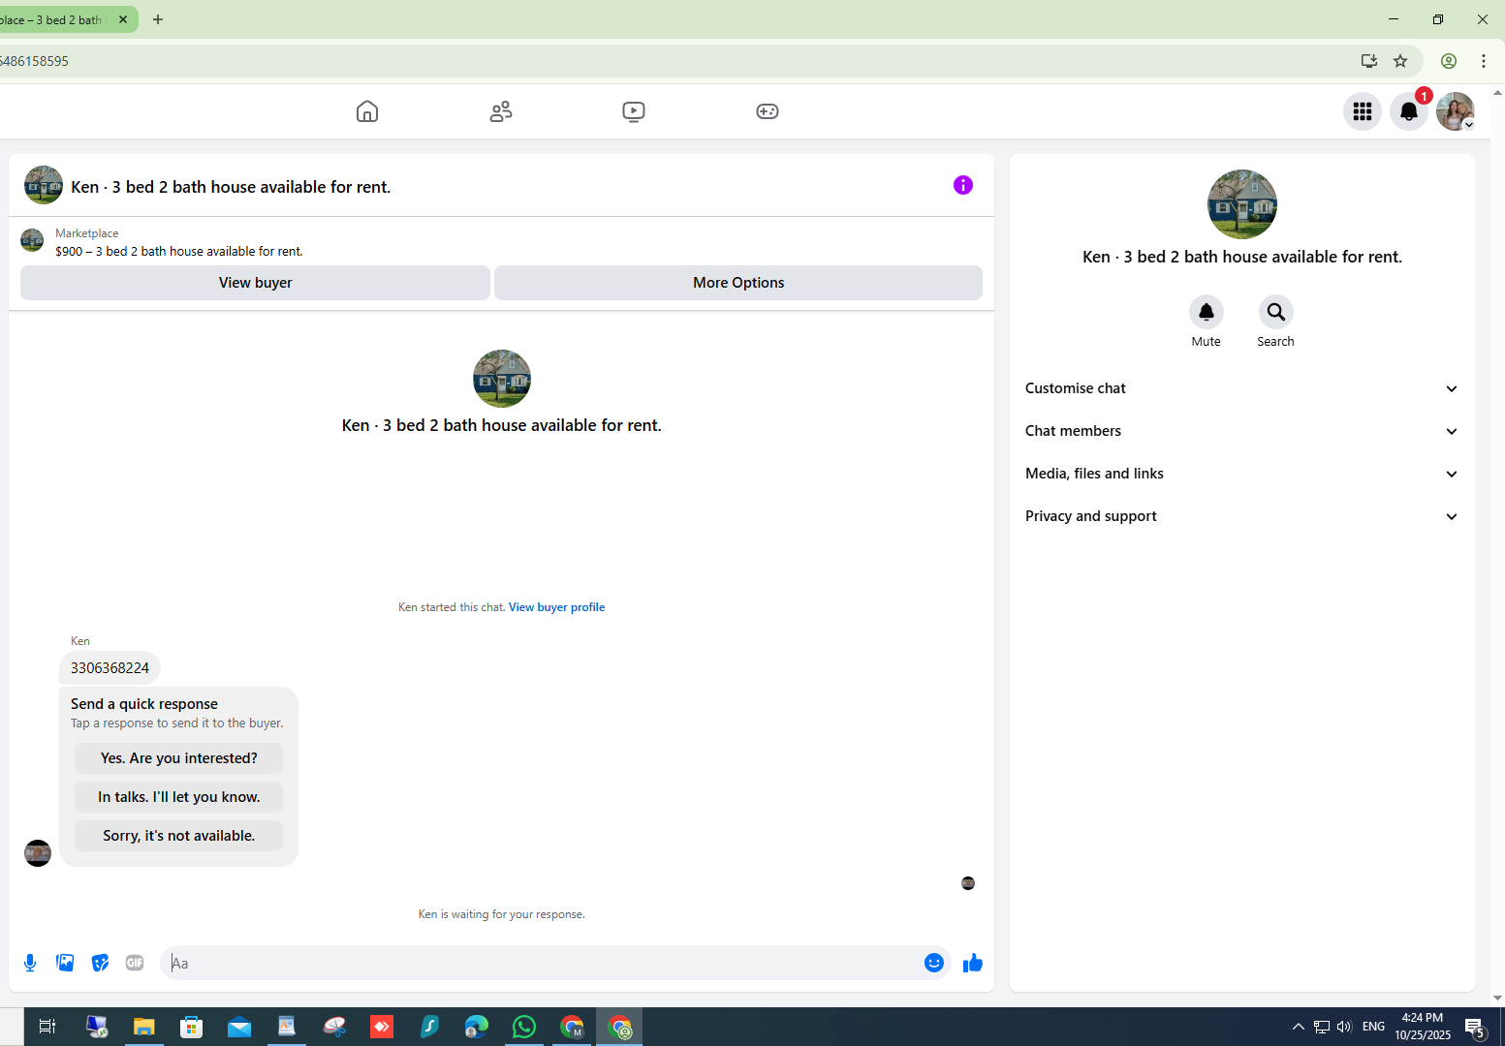Image resolution: width=1505 pixels, height=1046 pixels.
Task: Open the Friends icon in top navigation
Action: [x=501, y=111]
